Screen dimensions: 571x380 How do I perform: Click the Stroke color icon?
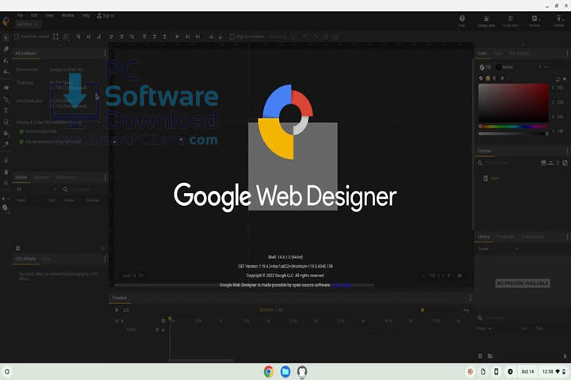[x=499, y=67]
